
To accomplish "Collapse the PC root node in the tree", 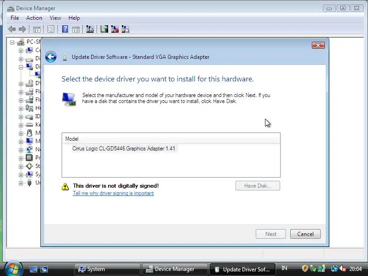I will click(x=12, y=42).
